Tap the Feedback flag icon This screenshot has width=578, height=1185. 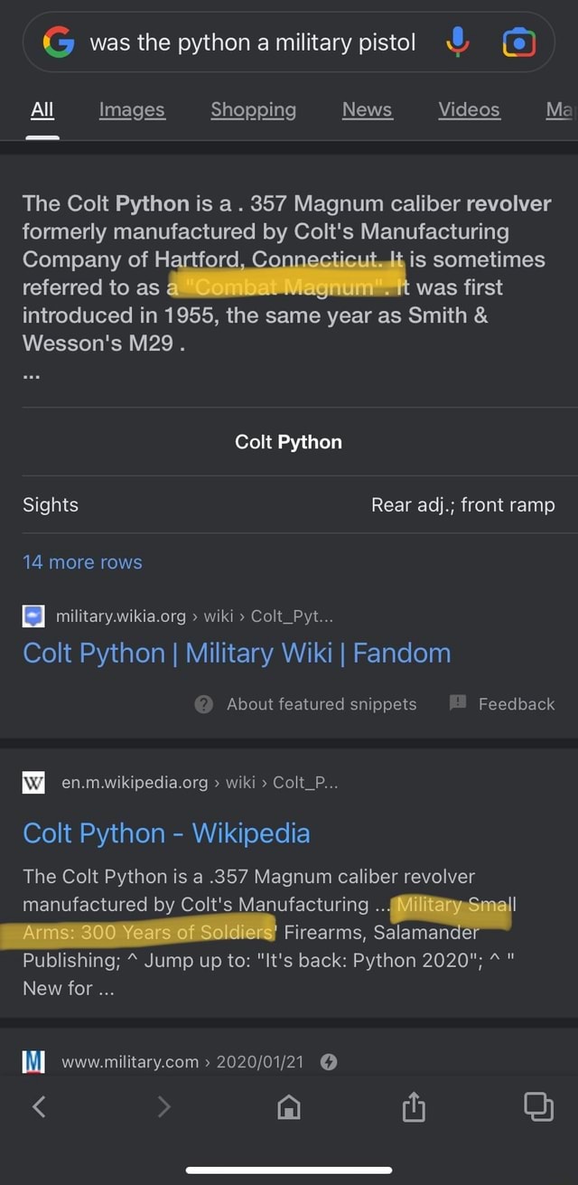pyautogui.click(x=457, y=704)
